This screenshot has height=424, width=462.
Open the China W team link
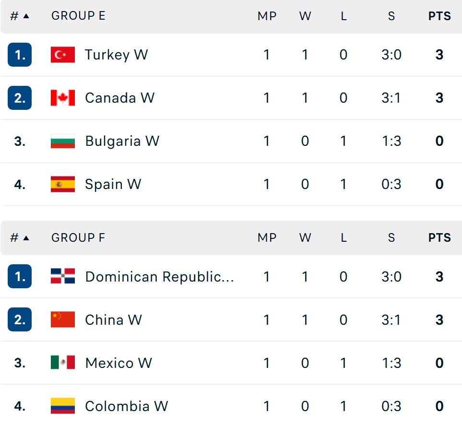[x=113, y=320]
